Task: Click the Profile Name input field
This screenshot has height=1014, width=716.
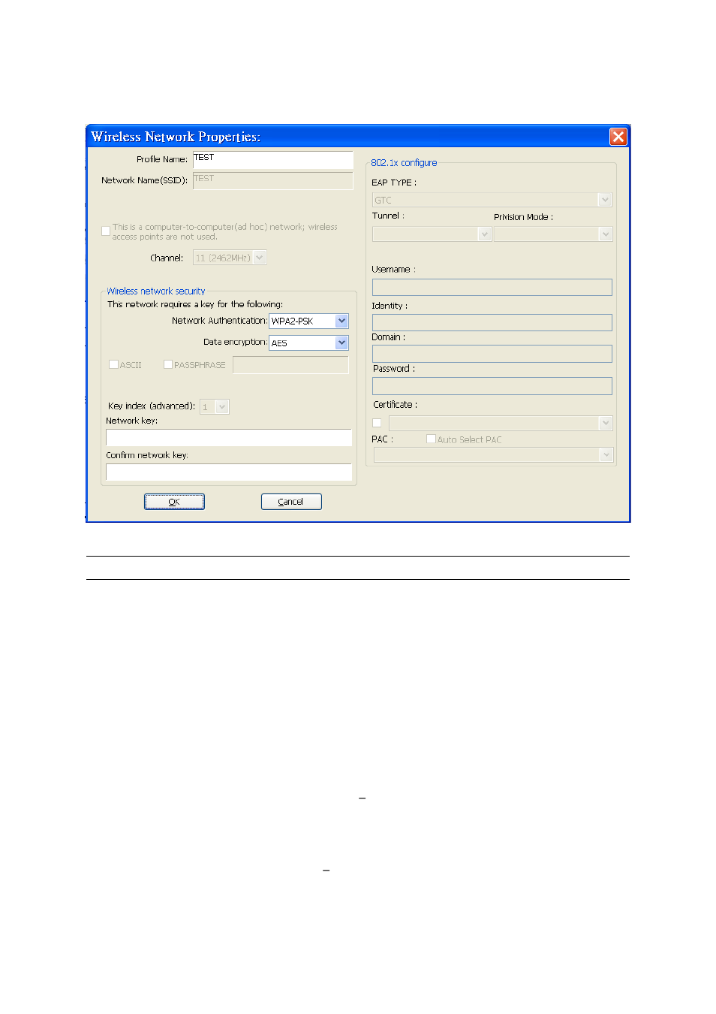Action: [x=272, y=160]
